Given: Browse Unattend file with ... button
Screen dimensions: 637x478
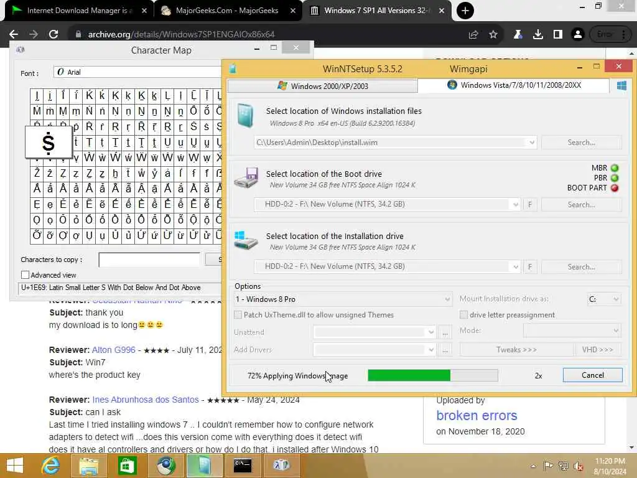Looking at the screenshot, I should coord(445,332).
